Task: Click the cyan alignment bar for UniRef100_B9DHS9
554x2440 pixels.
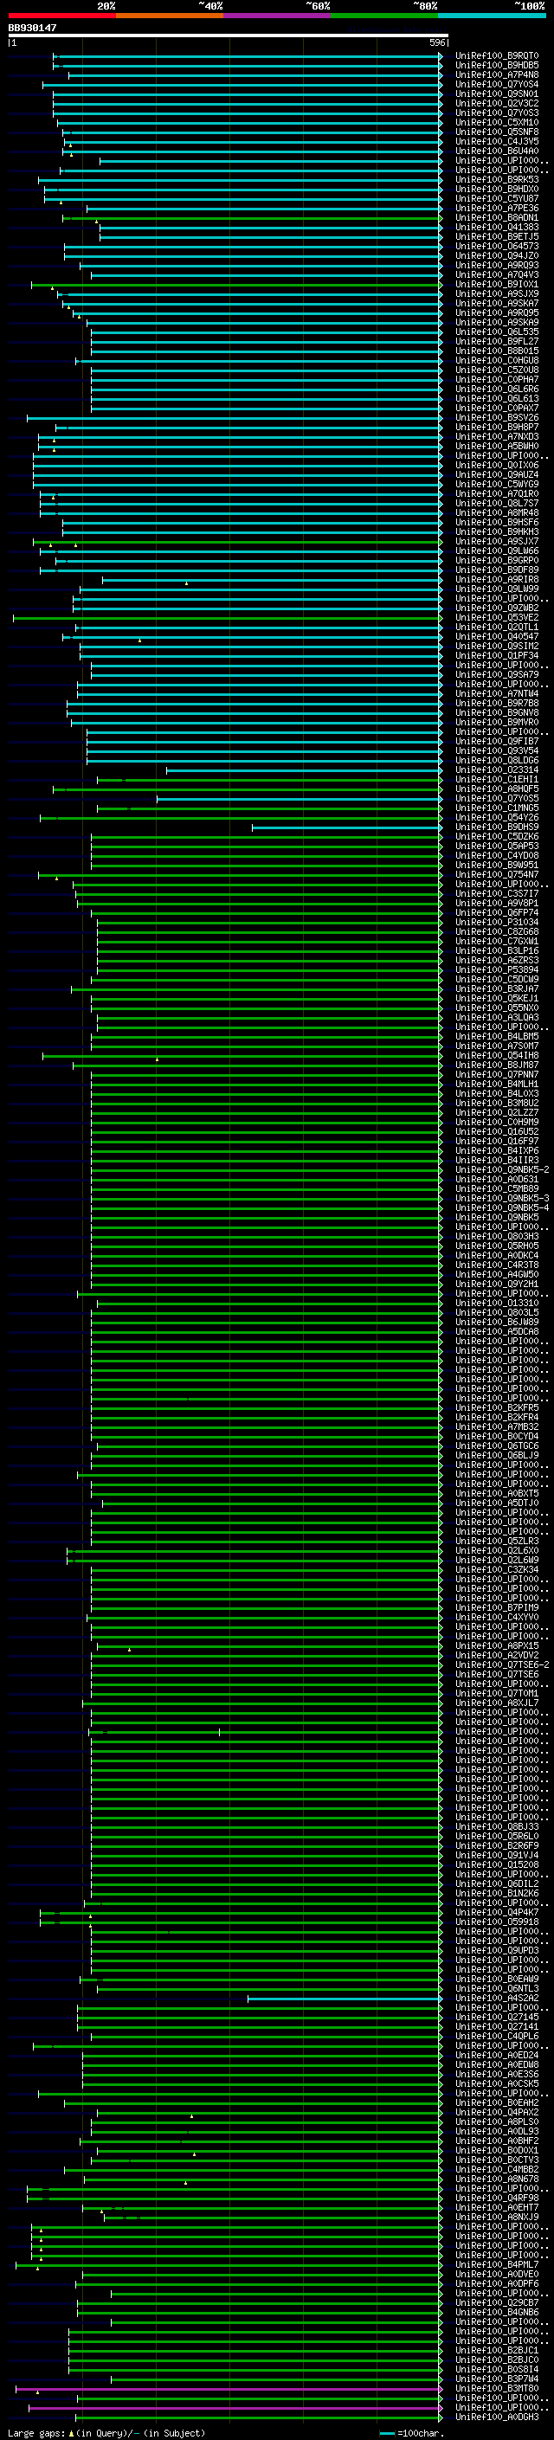Action: (x=346, y=827)
